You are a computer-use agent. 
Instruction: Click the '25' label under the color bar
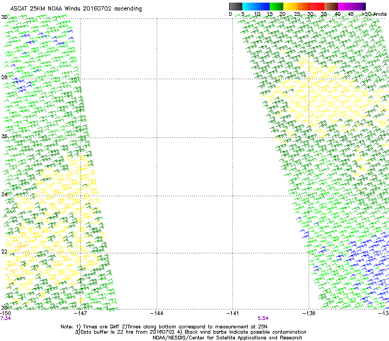coord(297,14)
